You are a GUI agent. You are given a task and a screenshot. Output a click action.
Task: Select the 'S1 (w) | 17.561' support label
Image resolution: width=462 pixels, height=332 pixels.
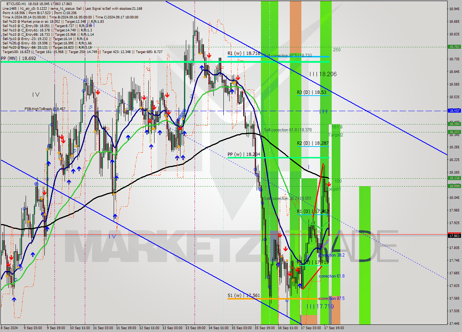point(244,295)
